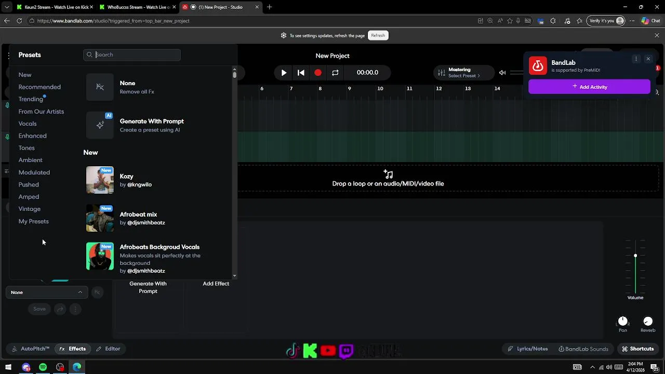Open the Tones presets category
Image resolution: width=665 pixels, height=374 pixels.
[26, 148]
